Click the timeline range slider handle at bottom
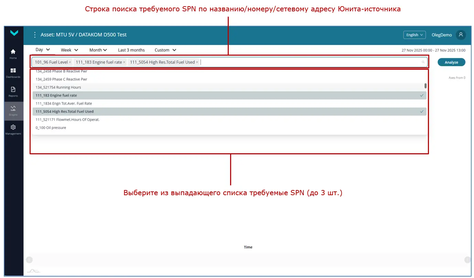474x278 pixels. tap(29, 260)
